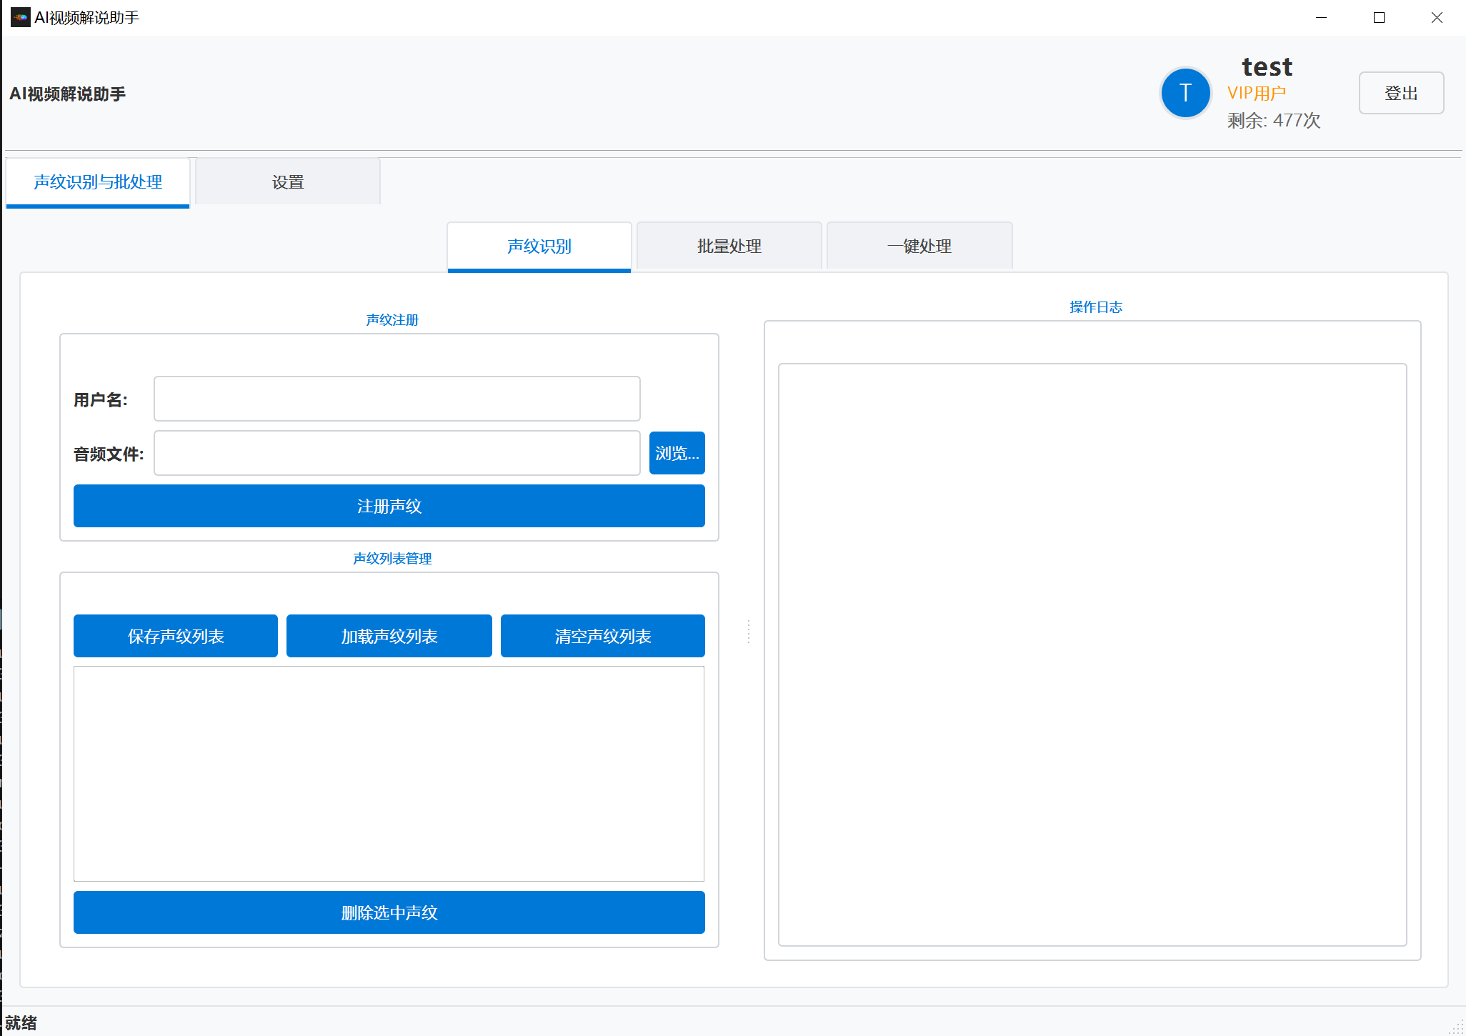Click inside the 操作日志 log area
The width and height of the screenshot is (1466, 1036).
(1092, 654)
